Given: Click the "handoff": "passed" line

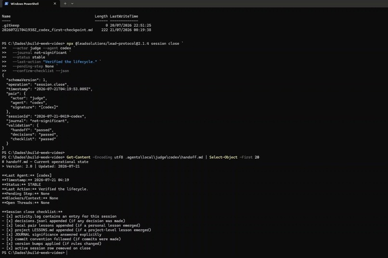Looking at the screenshot, I should point(32,130).
